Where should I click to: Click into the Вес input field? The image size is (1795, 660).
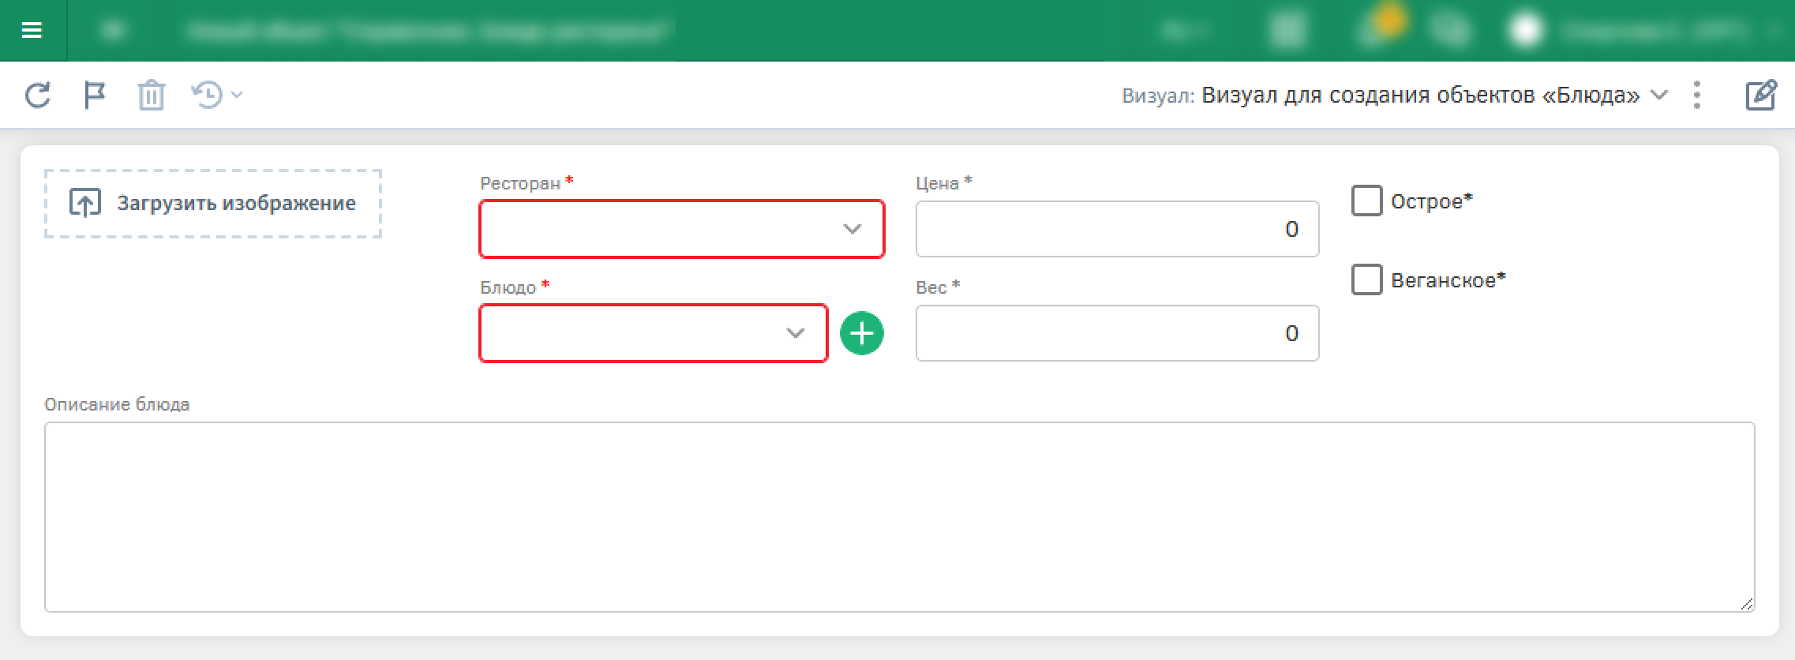[1116, 333]
